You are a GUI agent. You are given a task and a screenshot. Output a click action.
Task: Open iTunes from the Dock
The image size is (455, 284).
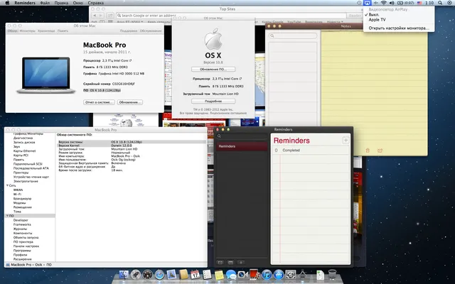pos(267,274)
